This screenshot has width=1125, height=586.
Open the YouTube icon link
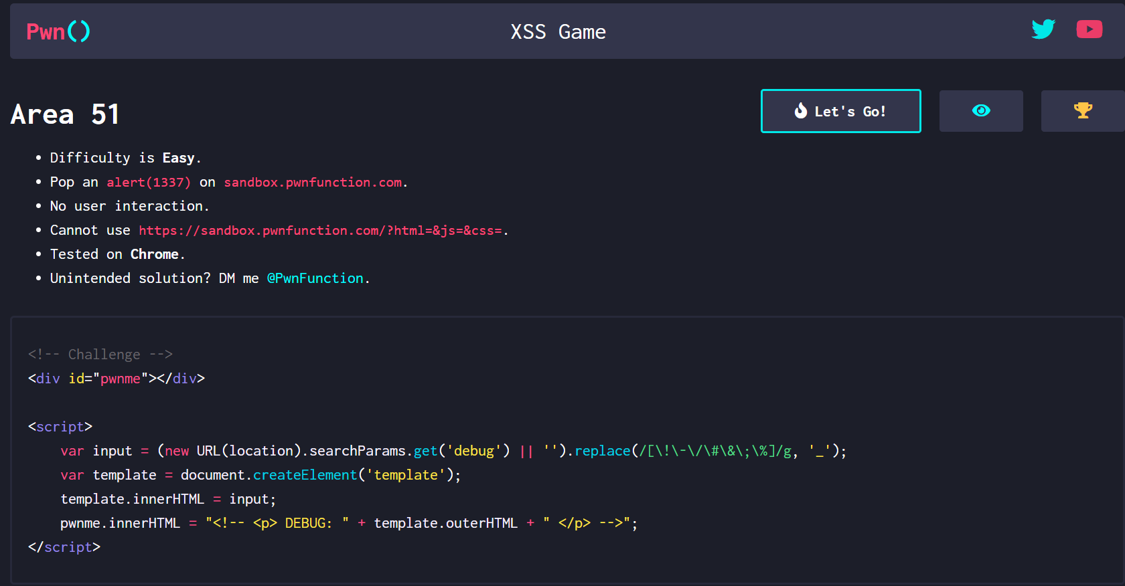[1090, 29]
